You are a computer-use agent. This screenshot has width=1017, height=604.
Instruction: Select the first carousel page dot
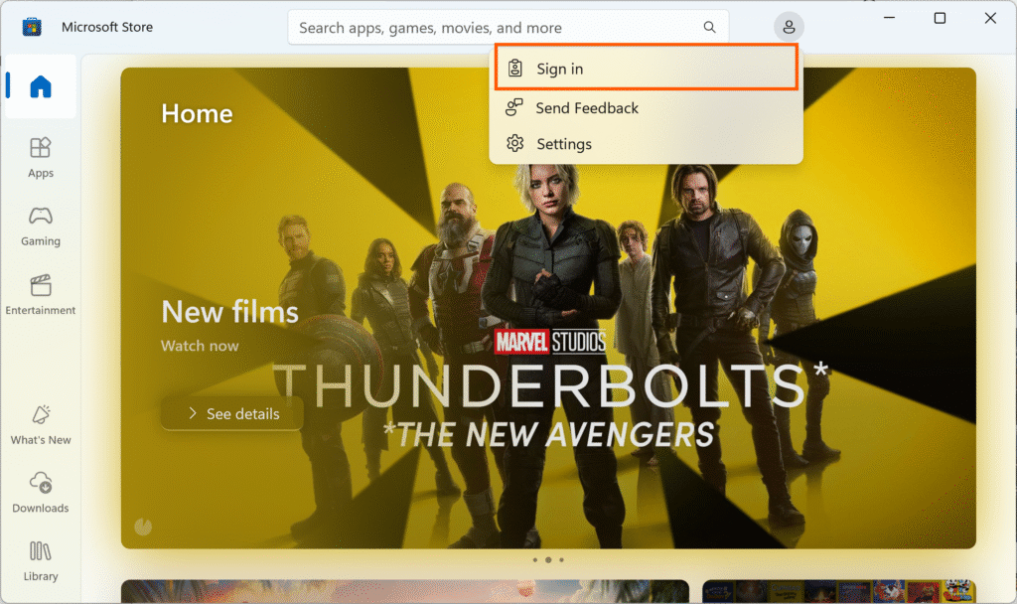pos(535,560)
